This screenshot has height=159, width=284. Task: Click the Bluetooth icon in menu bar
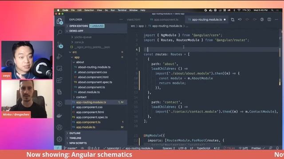(x=234, y=10)
